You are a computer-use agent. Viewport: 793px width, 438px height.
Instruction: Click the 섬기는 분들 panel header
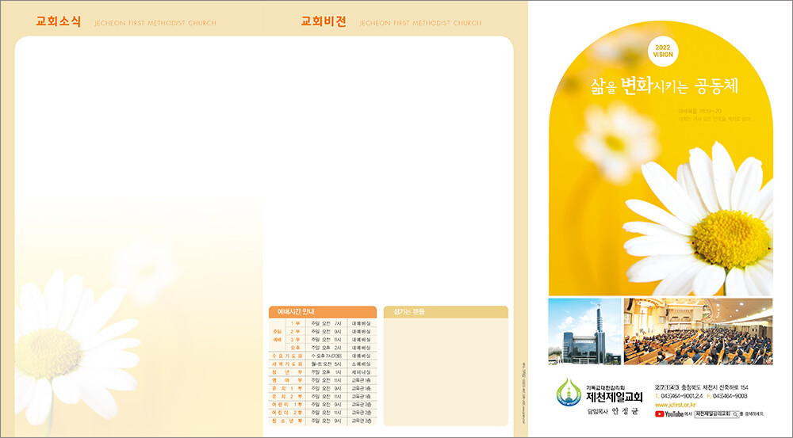445,311
